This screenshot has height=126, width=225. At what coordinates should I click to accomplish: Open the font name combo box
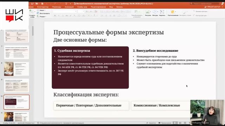[65, 11]
